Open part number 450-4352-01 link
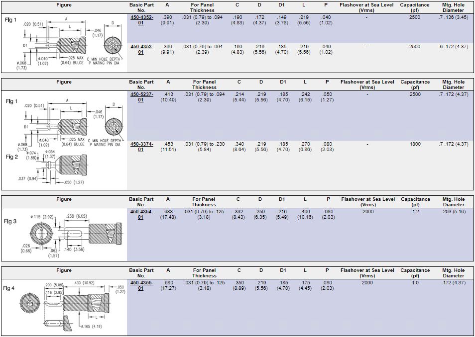Viewport: 475px width, 337px height. (x=141, y=20)
